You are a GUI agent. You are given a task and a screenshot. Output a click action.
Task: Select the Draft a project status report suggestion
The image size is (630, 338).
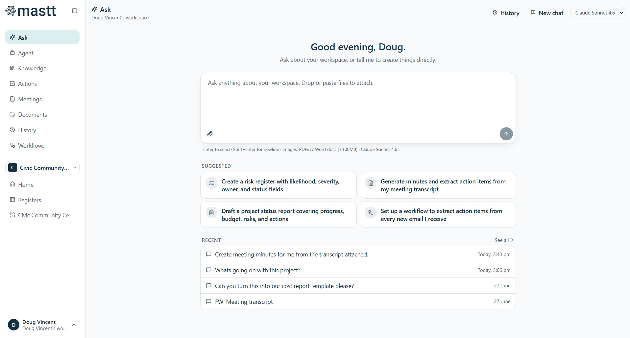(279, 215)
